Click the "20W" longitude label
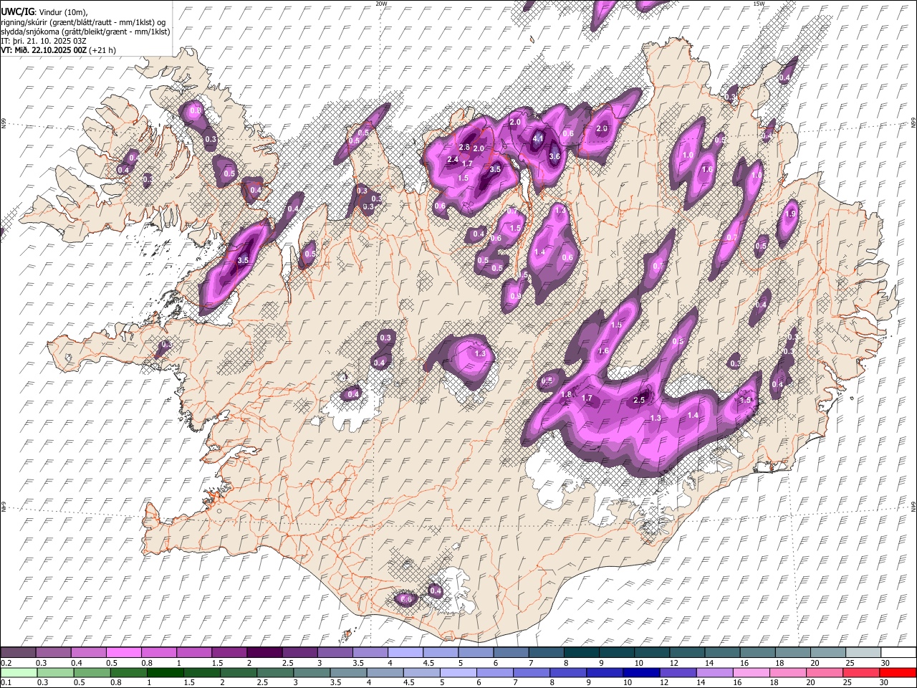Image resolution: width=917 pixels, height=688 pixels. click(382, 4)
